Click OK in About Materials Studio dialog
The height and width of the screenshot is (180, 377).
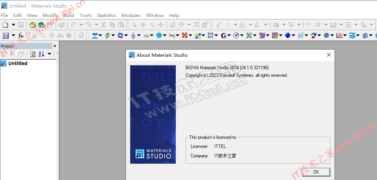(316, 172)
